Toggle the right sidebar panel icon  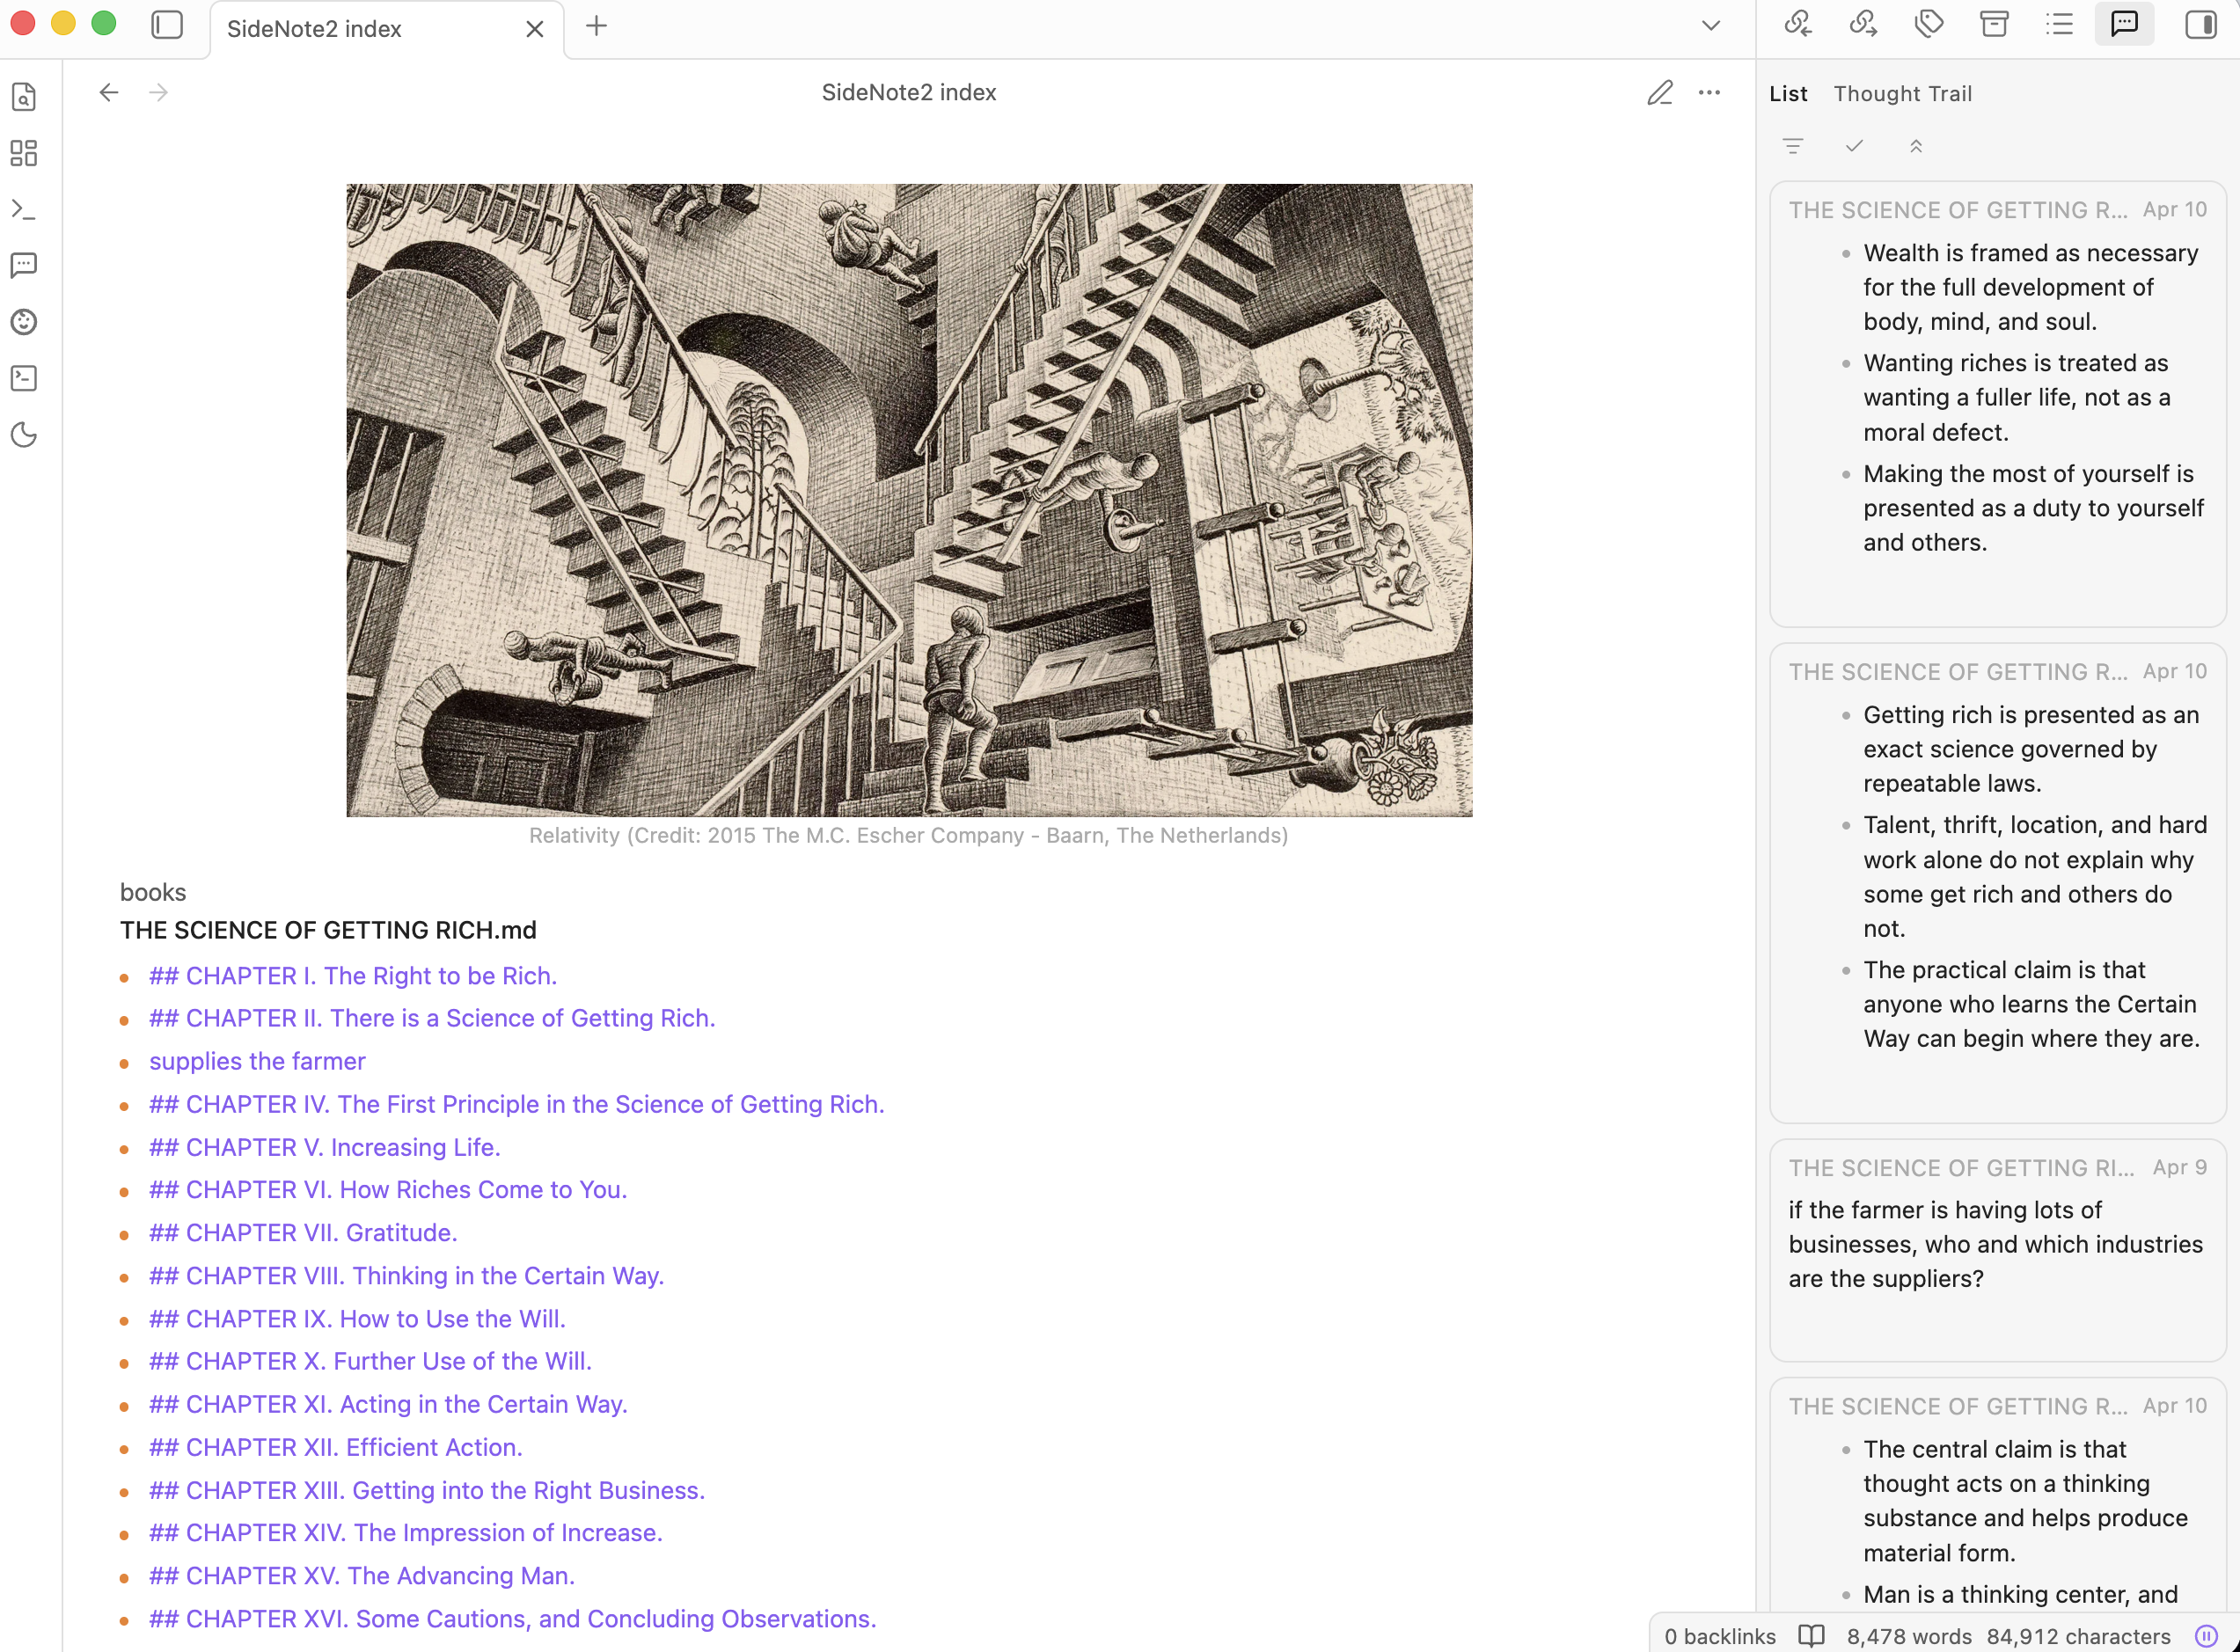[x=2200, y=24]
